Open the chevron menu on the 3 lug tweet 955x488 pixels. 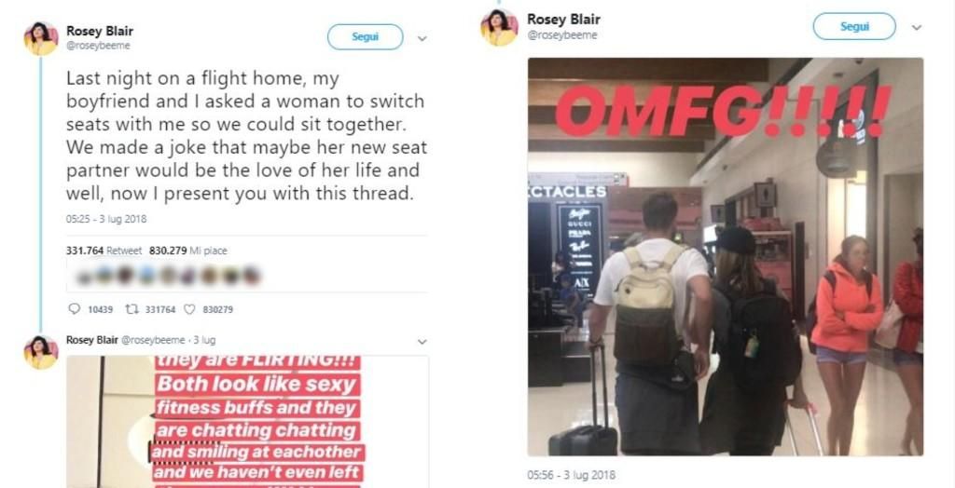point(422,342)
